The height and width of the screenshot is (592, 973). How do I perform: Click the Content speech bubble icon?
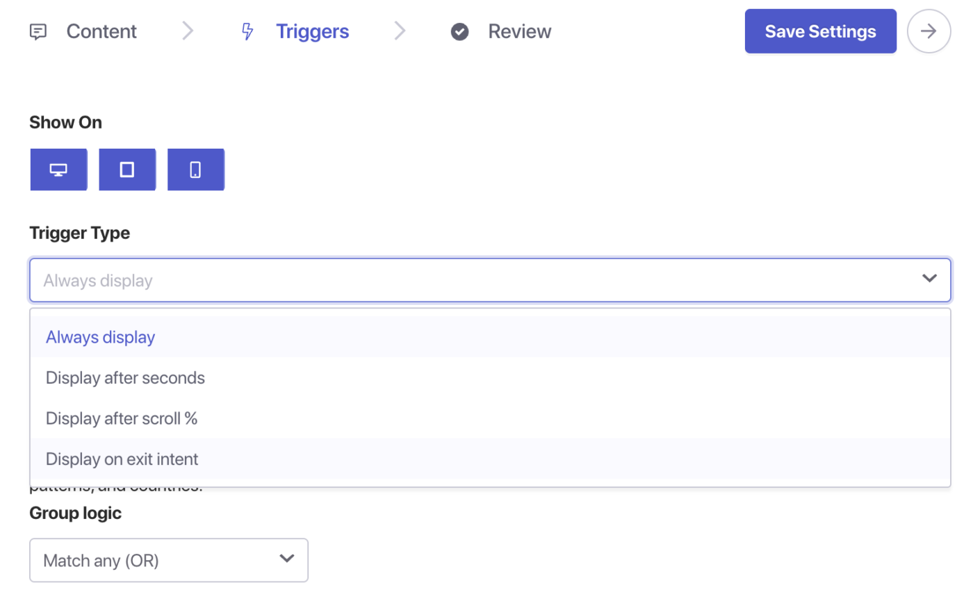tap(38, 32)
